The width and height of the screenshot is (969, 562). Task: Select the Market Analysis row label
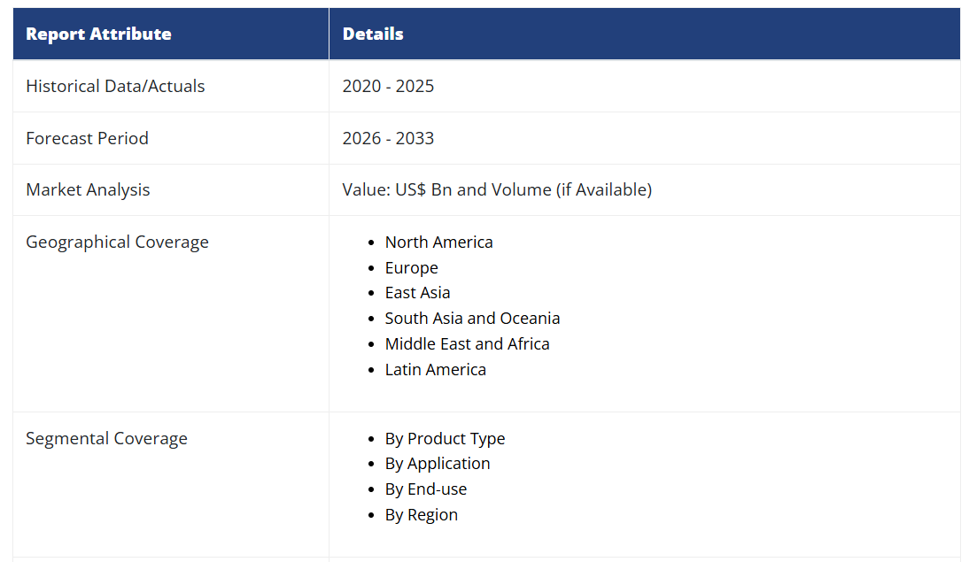coord(88,189)
